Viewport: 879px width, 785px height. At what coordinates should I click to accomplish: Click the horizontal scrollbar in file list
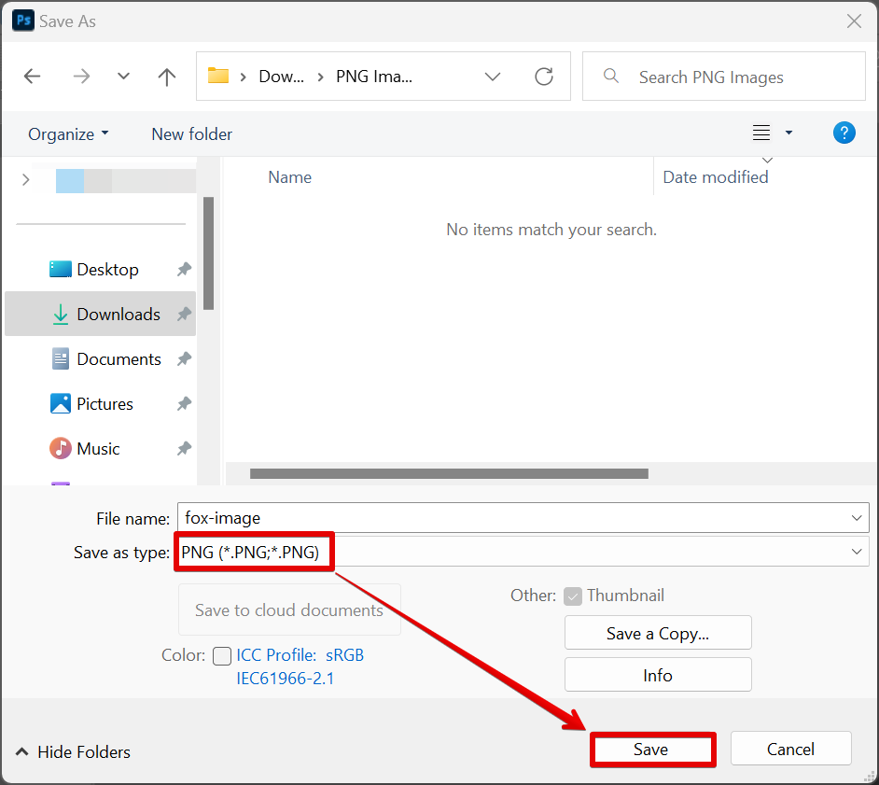[x=448, y=473]
